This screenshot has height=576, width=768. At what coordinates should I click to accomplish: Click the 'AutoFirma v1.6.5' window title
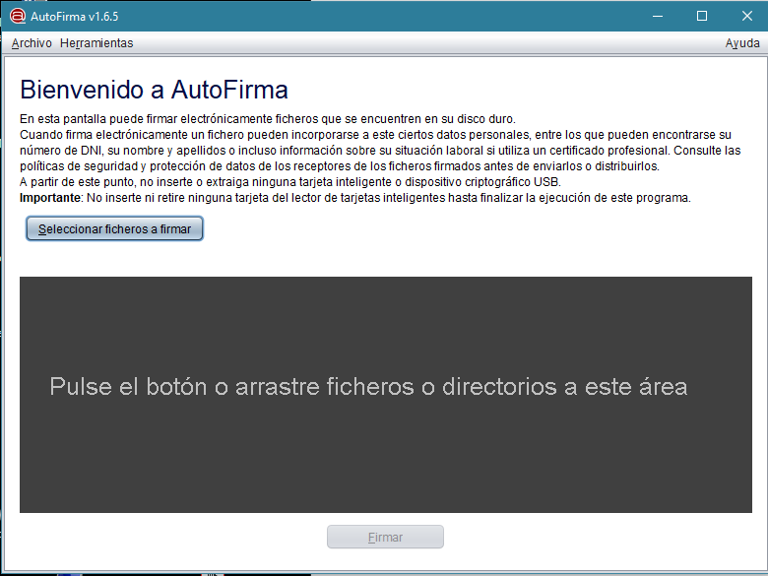pos(75,17)
